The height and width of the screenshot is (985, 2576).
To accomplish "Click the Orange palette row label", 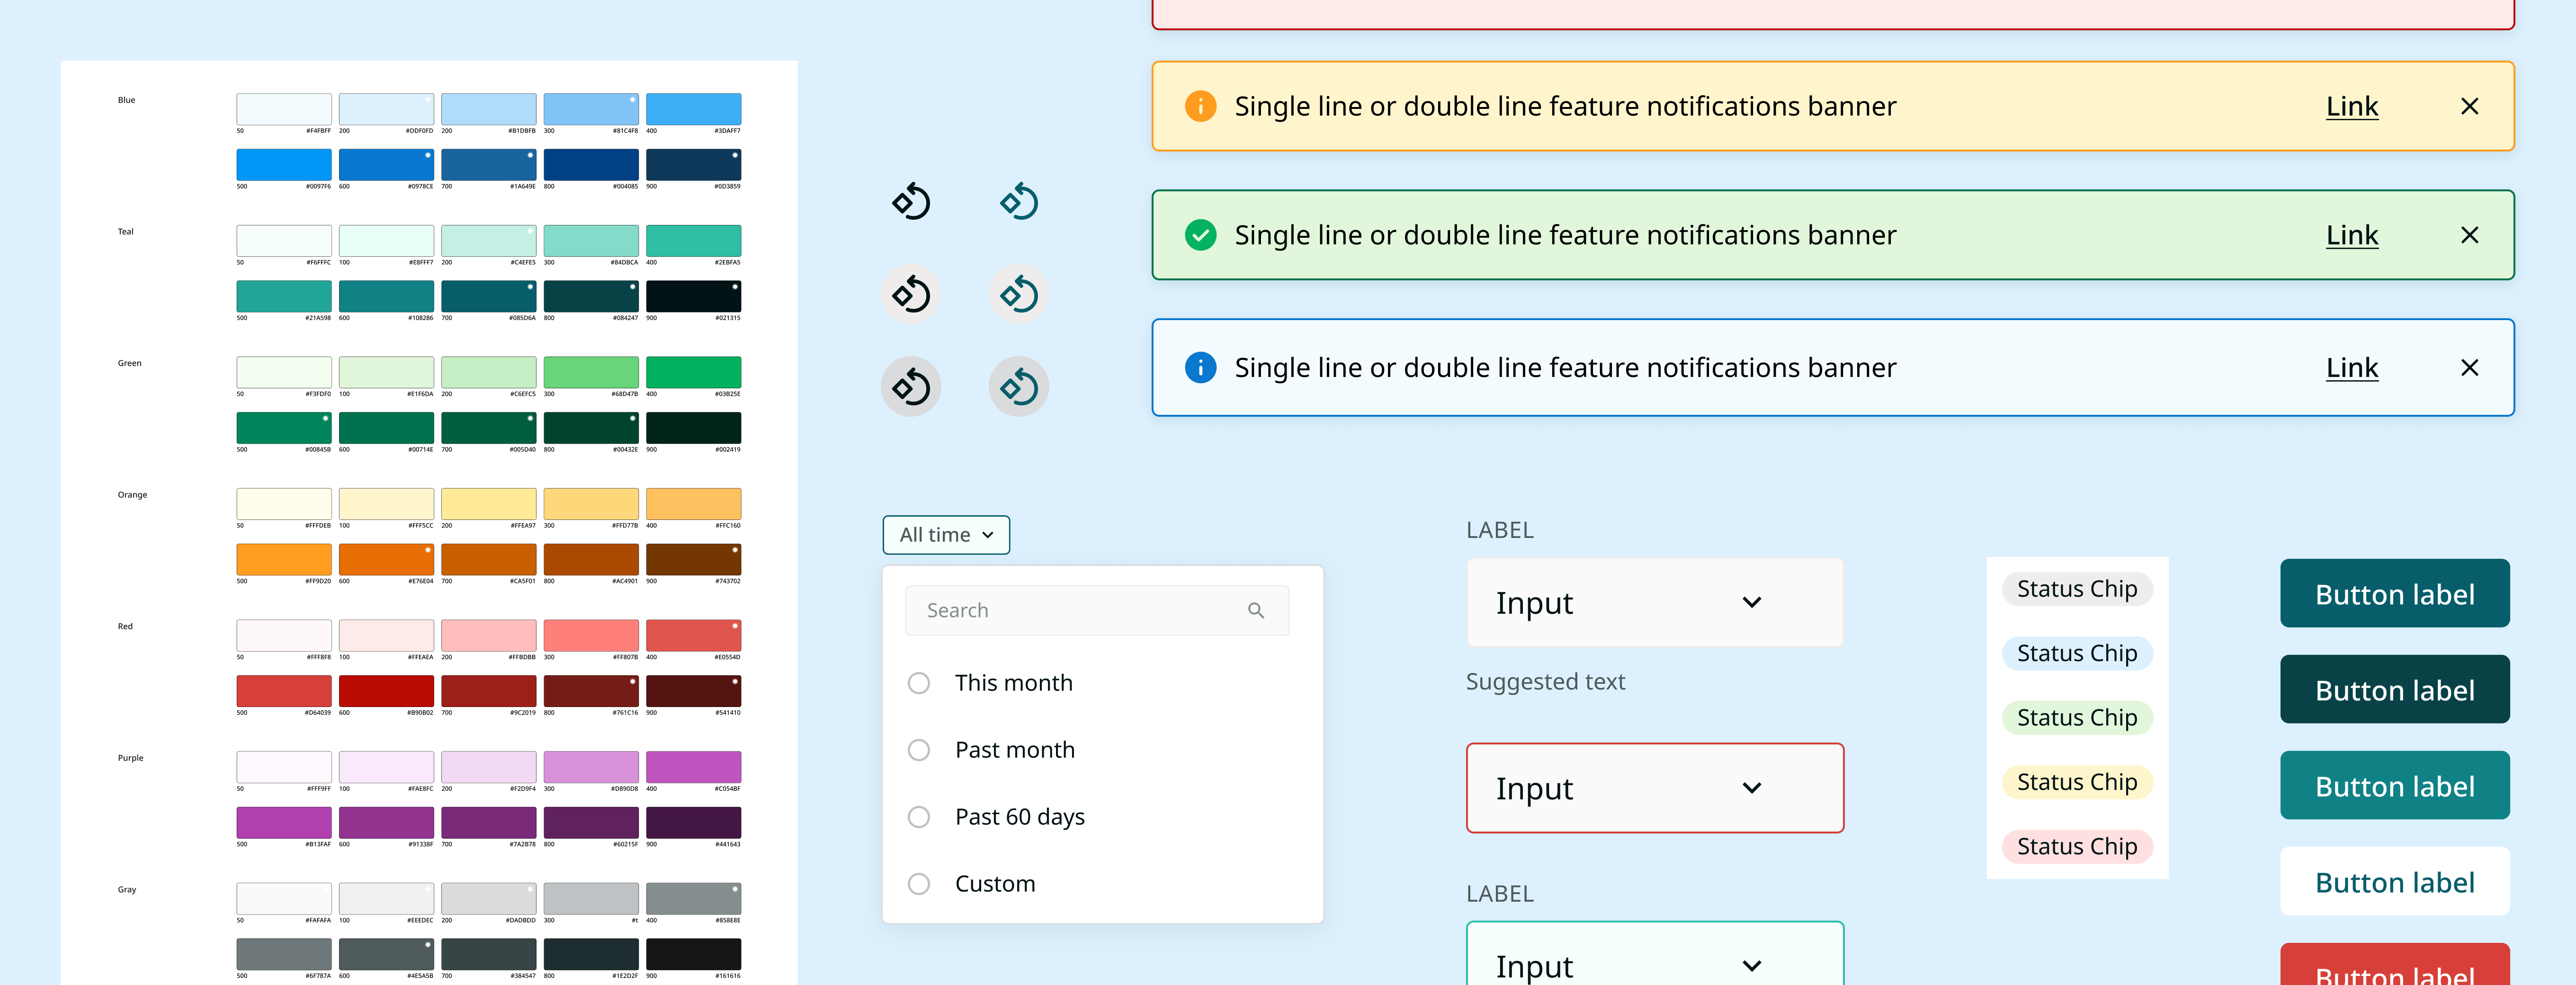I will [x=132, y=495].
